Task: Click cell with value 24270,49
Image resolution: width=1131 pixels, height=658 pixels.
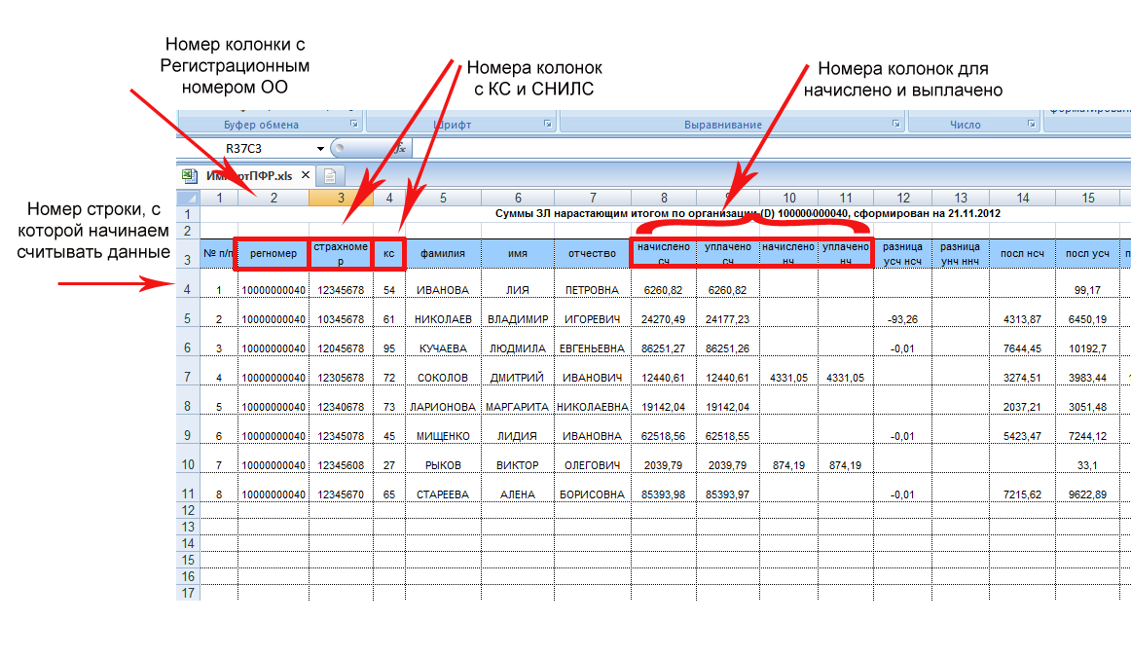Action: (x=664, y=313)
